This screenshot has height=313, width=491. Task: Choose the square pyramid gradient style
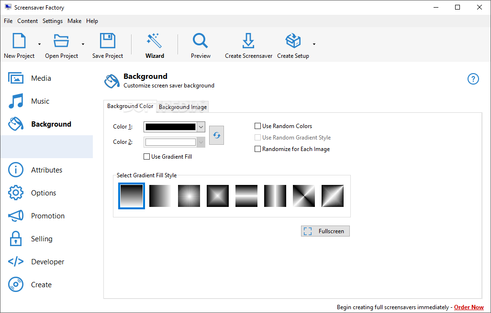tap(218, 196)
